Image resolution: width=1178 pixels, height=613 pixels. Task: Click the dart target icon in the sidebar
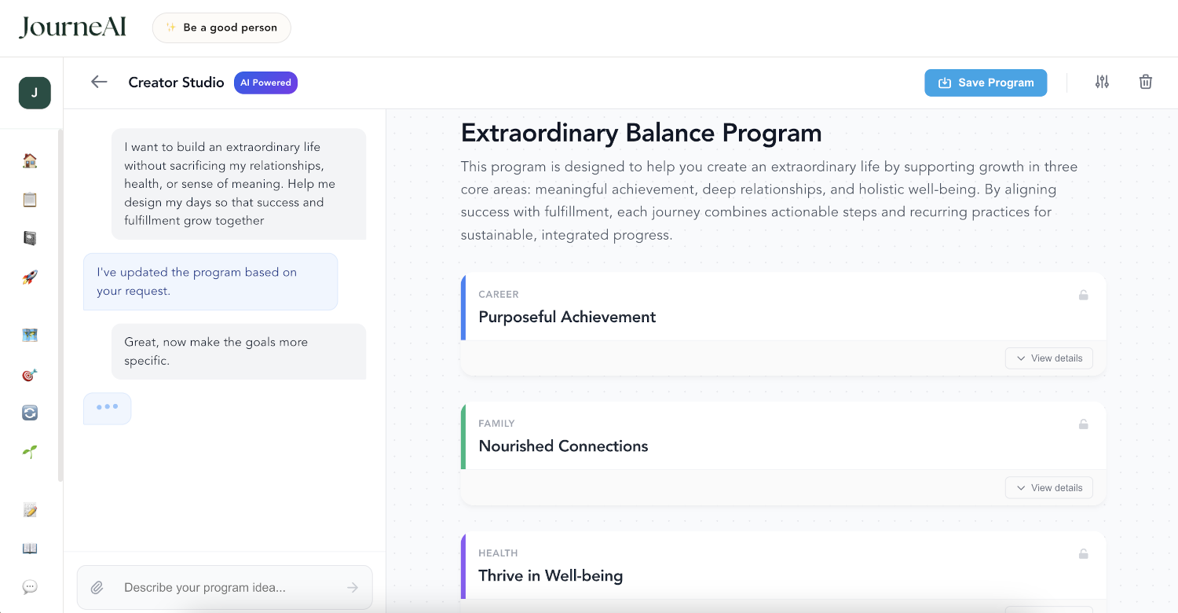[x=29, y=375]
